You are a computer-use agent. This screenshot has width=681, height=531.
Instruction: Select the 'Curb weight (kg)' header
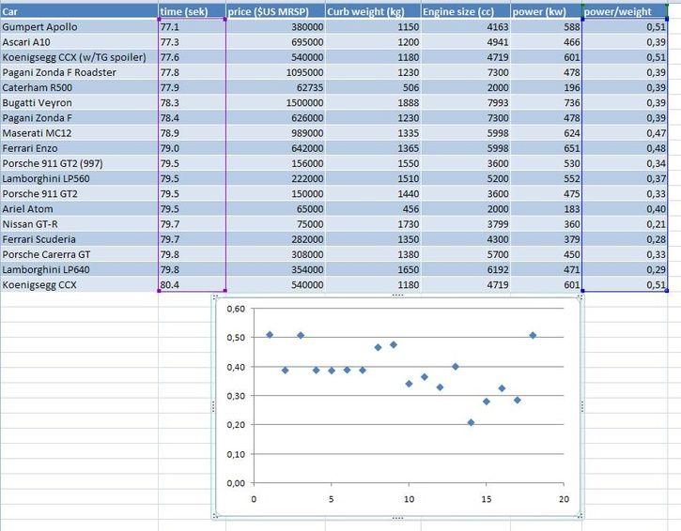(373, 11)
